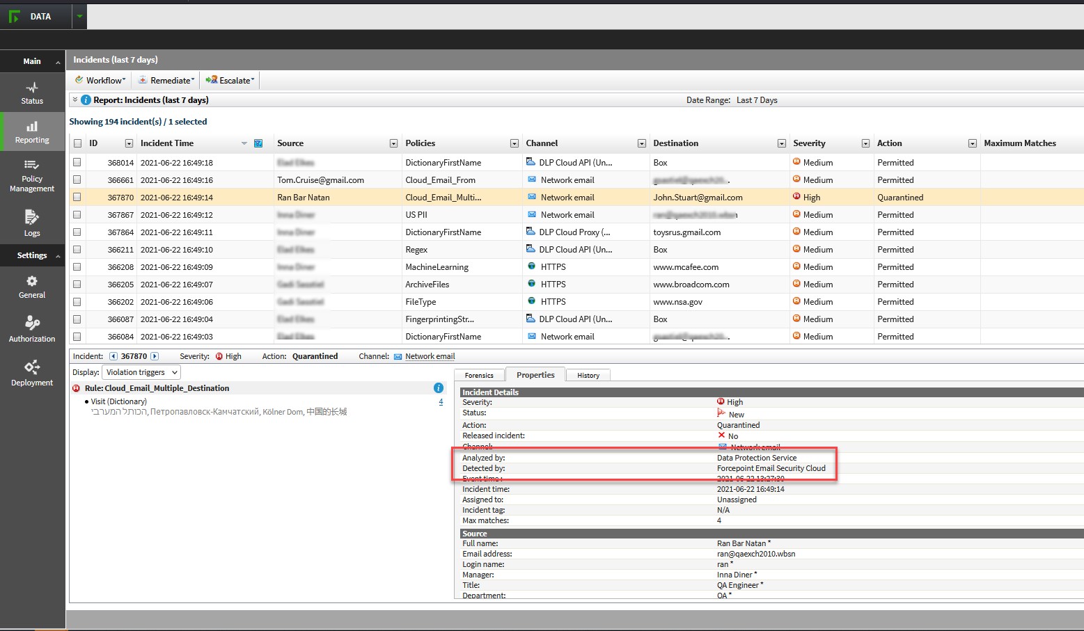Tick the checkbox for incident 366661

point(77,179)
